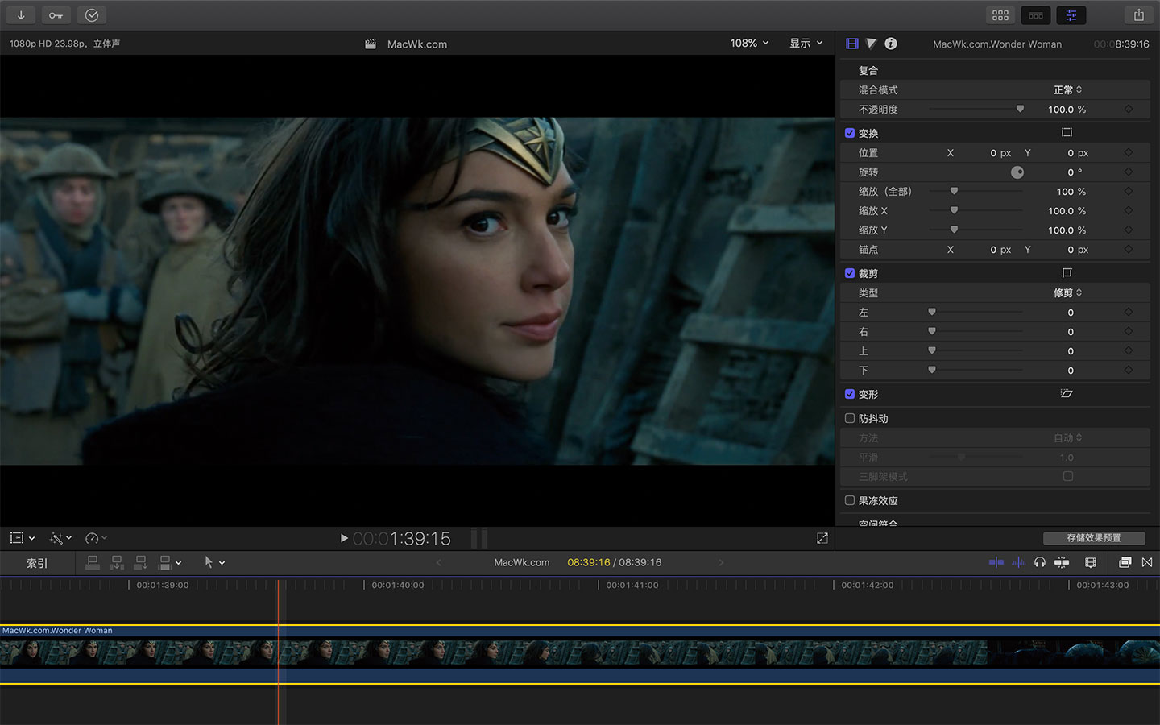The height and width of the screenshot is (725, 1160).
Task: Toggle skimming icon in timeline toolbar
Action: pyautogui.click(x=996, y=562)
